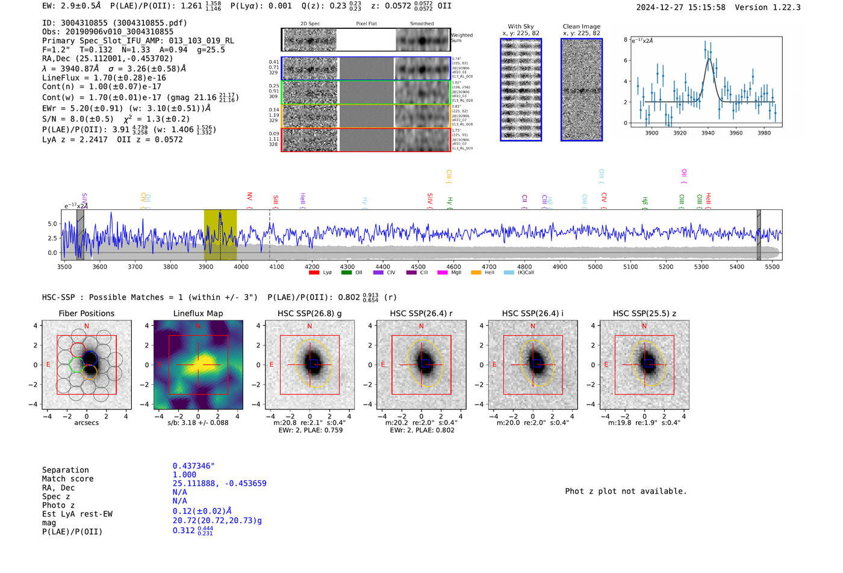843x573 pixels.
Task: Click the dashed vertical line near 4080
Action: click(x=270, y=234)
